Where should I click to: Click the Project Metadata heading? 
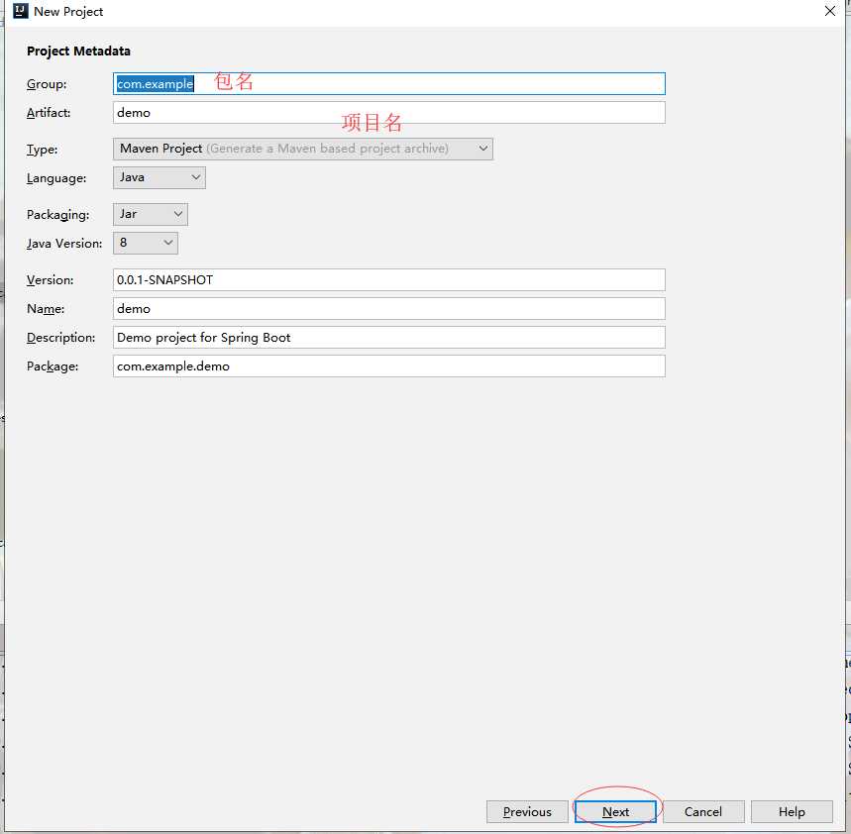click(78, 51)
